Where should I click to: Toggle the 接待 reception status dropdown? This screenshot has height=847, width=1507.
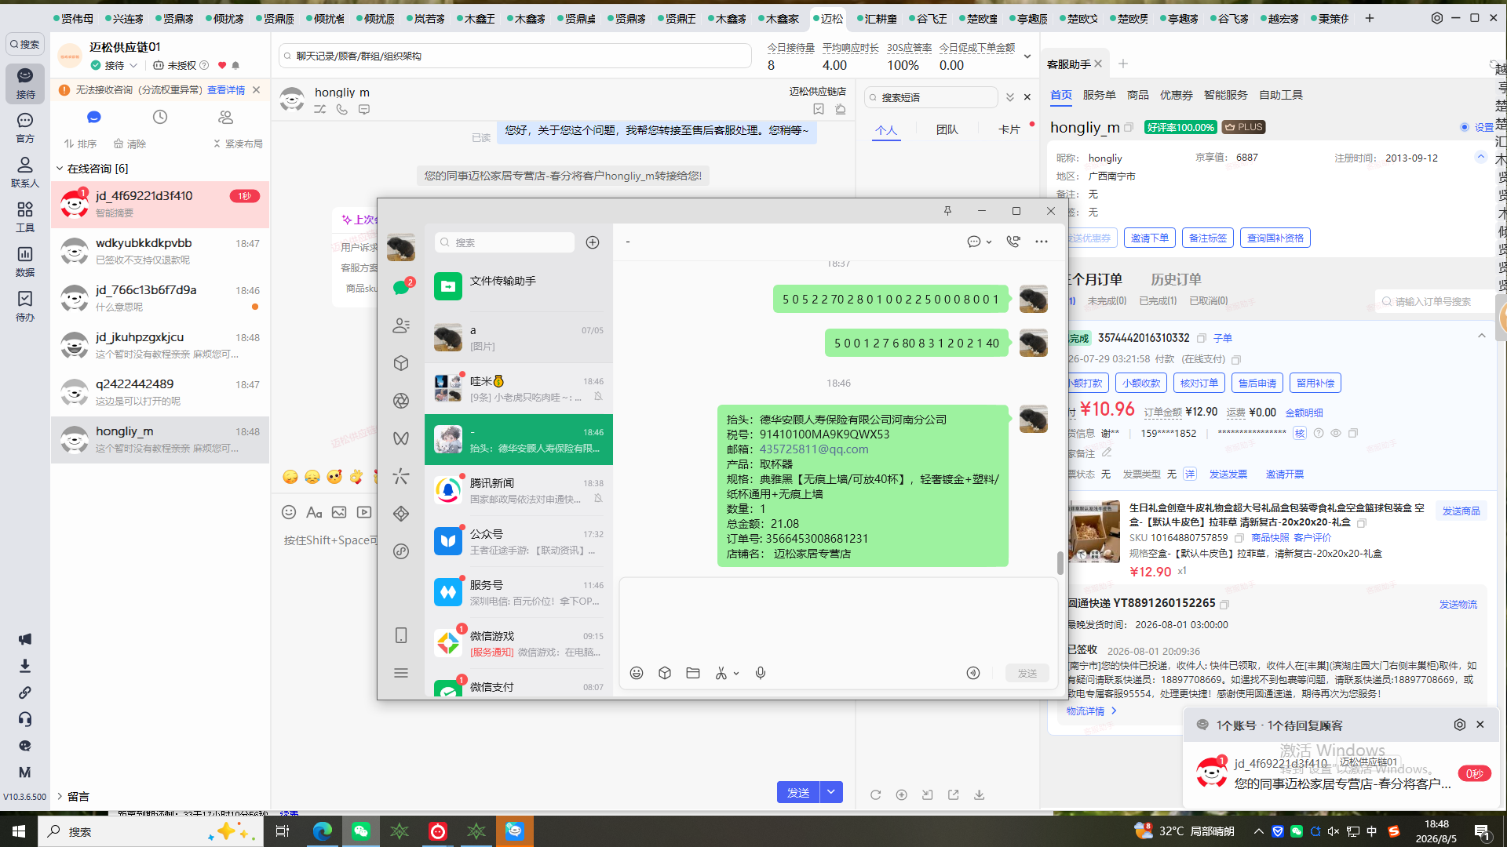134,66
